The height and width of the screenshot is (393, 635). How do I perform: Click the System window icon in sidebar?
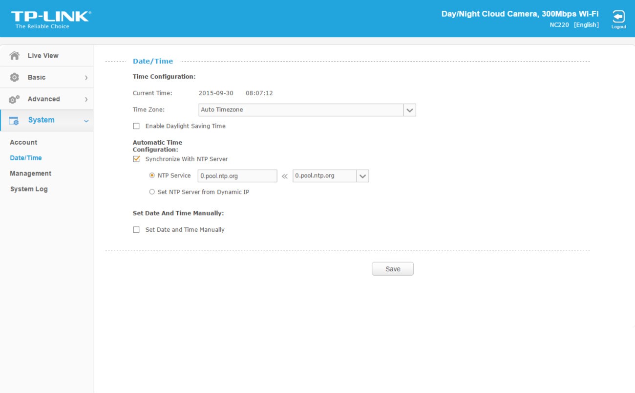14,121
